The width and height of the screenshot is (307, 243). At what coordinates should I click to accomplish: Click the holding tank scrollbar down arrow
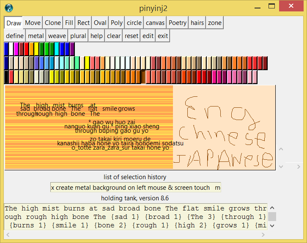click(272, 226)
